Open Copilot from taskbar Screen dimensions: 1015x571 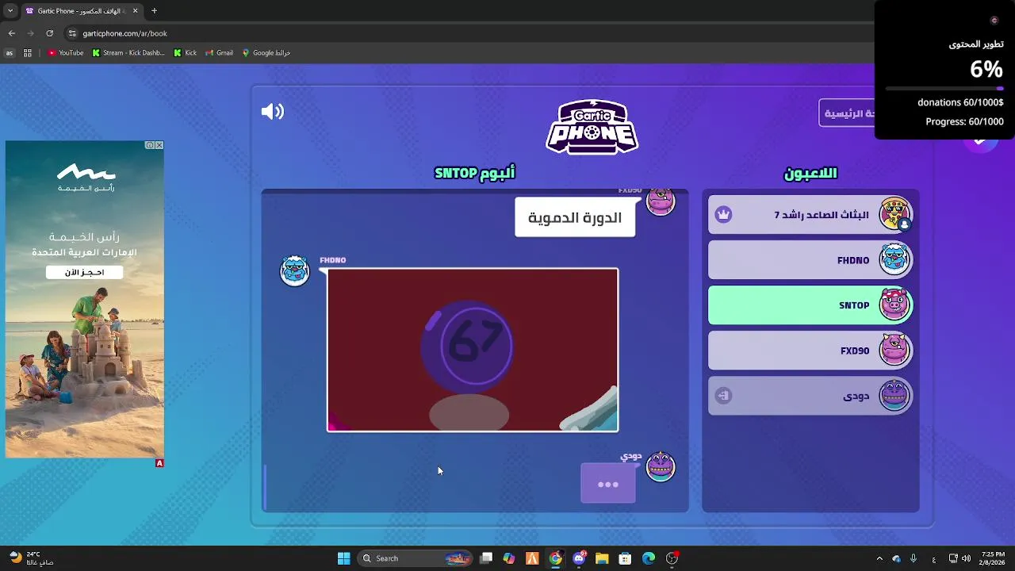(x=508, y=558)
